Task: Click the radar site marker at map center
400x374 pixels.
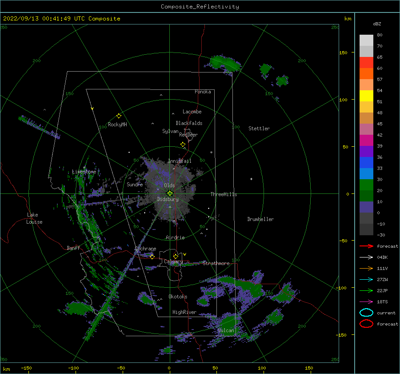Action: point(170,193)
